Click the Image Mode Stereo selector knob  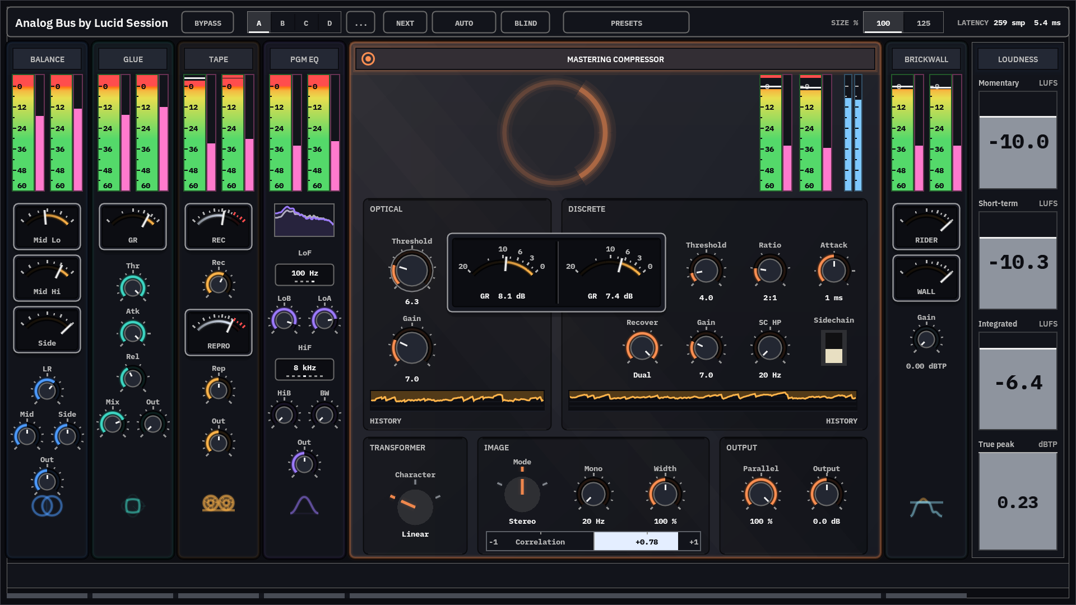[522, 494]
